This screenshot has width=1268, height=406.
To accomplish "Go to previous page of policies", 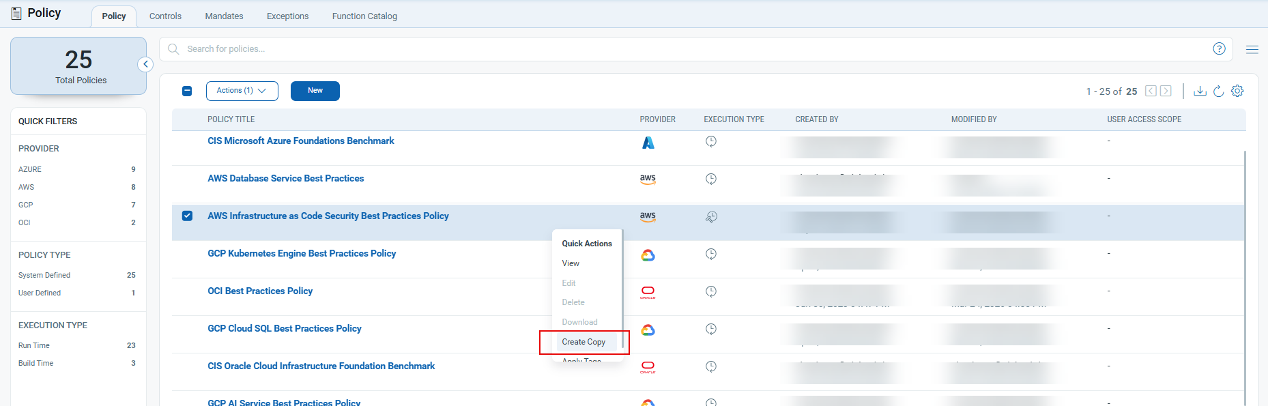I will click(x=1151, y=91).
